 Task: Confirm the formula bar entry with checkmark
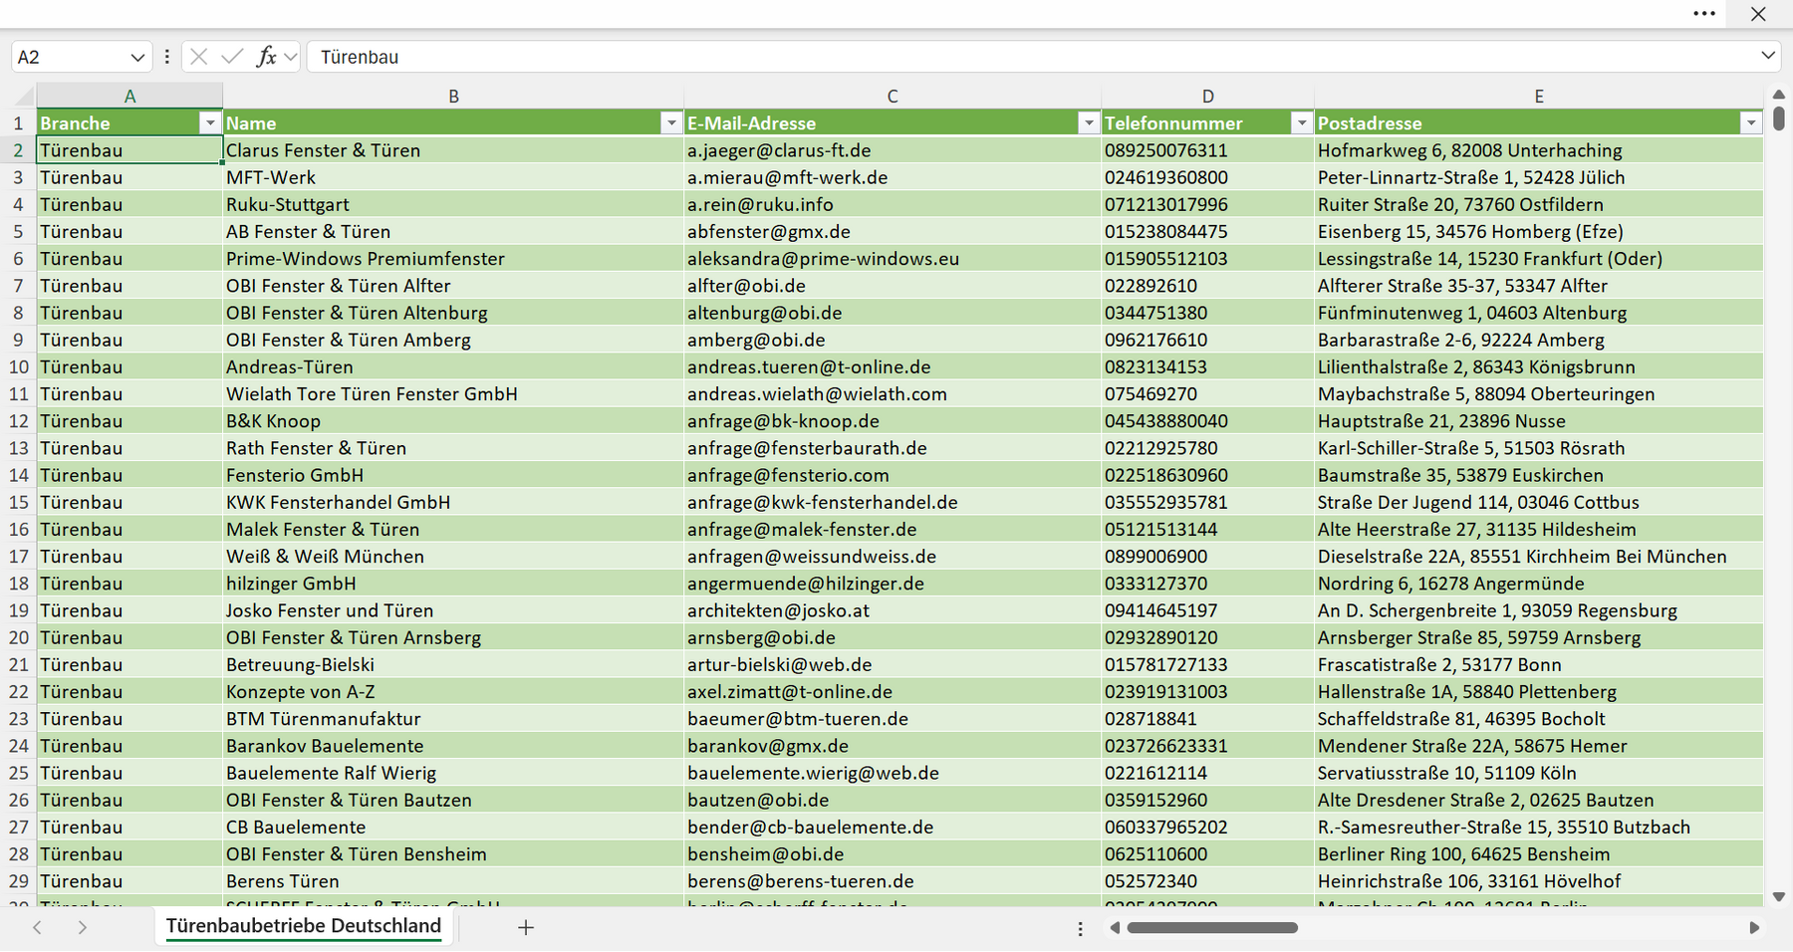[x=232, y=57]
